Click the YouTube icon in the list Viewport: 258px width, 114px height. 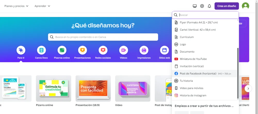tap(176, 59)
